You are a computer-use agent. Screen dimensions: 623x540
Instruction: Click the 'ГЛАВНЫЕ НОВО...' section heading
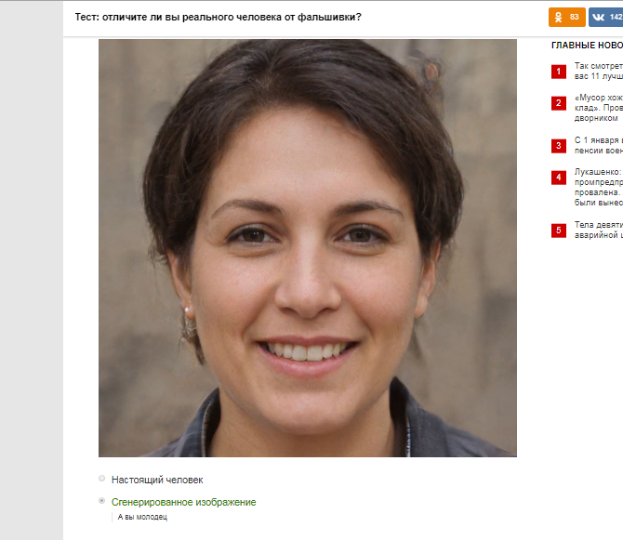(x=587, y=46)
